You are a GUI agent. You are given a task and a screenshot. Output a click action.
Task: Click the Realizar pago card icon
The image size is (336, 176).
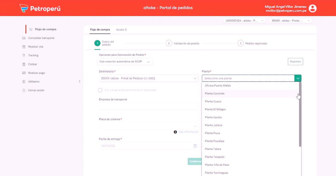point(24,73)
